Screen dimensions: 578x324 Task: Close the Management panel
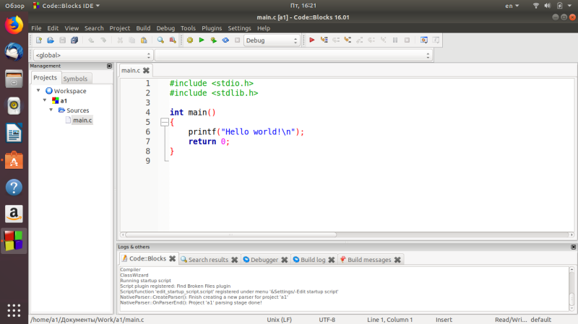click(110, 66)
